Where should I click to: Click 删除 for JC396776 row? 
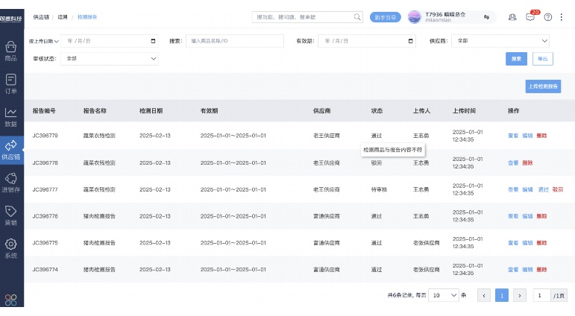pyautogui.click(x=541, y=216)
